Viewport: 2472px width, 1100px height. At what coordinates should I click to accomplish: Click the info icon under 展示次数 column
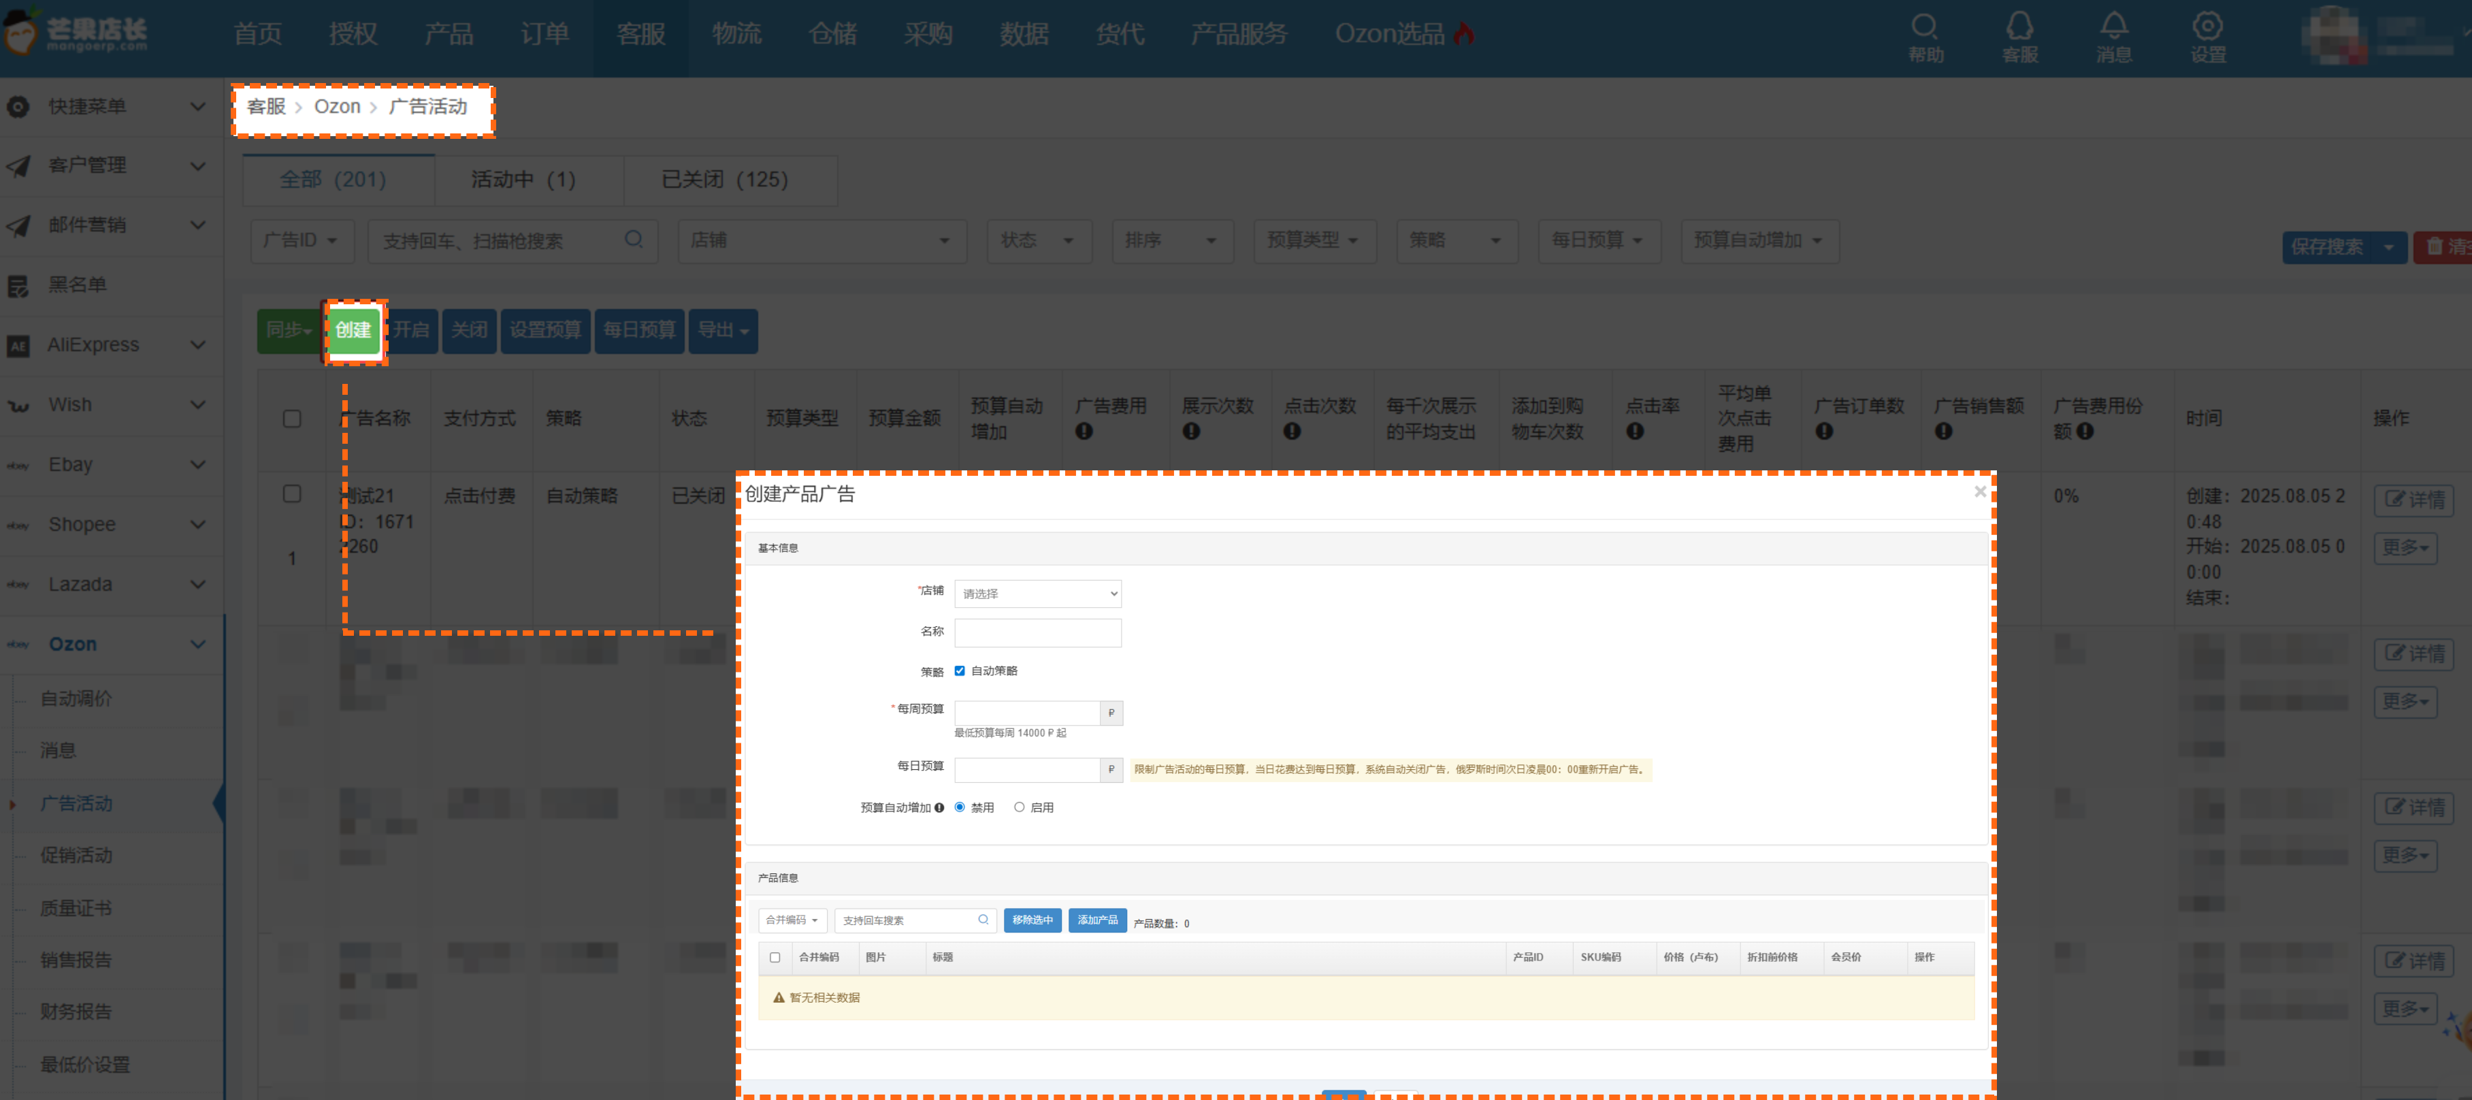click(1191, 431)
